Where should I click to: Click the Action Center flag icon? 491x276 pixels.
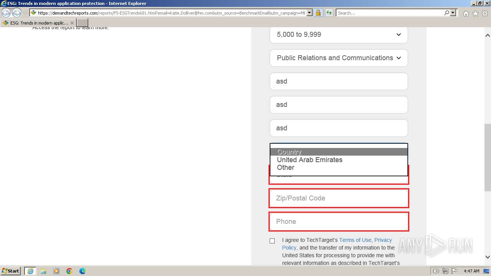click(454, 271)
